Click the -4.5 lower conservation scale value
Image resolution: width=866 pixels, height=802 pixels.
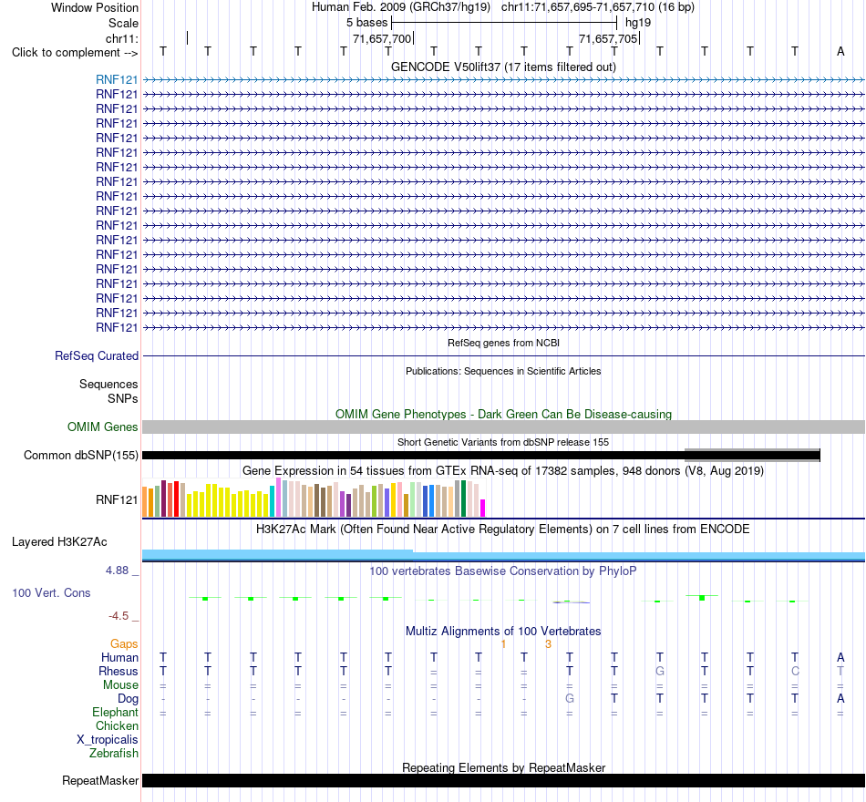pos(119,616)
